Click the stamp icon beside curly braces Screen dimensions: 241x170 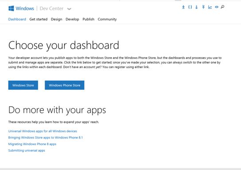(196, 7)
